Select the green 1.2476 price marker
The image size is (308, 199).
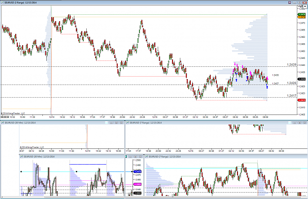point(302,14)
